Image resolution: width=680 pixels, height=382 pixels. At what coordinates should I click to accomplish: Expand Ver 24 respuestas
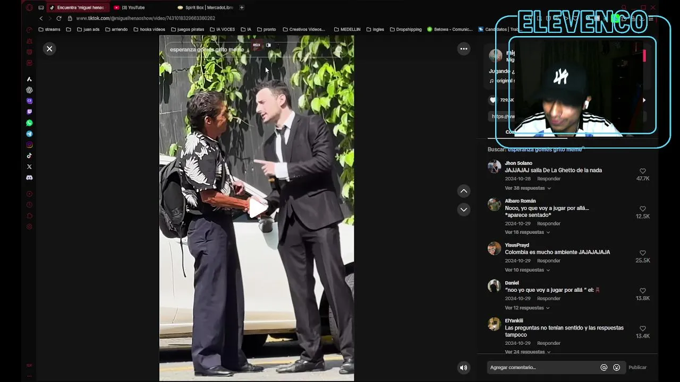(528, 352)
